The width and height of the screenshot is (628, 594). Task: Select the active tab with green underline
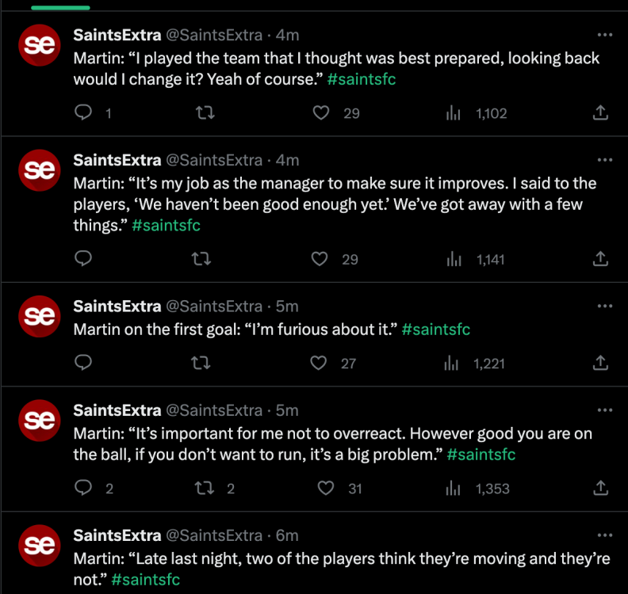point(60,5)
